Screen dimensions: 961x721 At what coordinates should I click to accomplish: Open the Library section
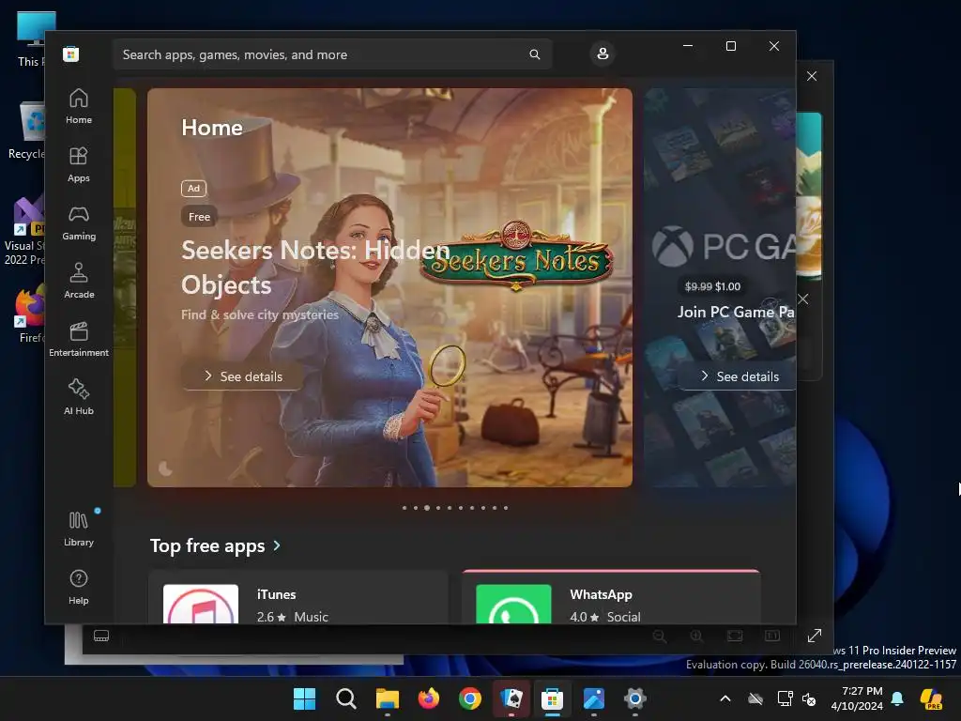coord(79,529)
